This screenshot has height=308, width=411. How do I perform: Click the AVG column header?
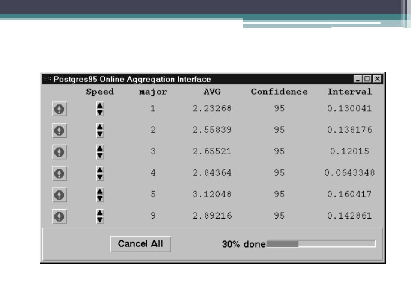click(212, 92)
